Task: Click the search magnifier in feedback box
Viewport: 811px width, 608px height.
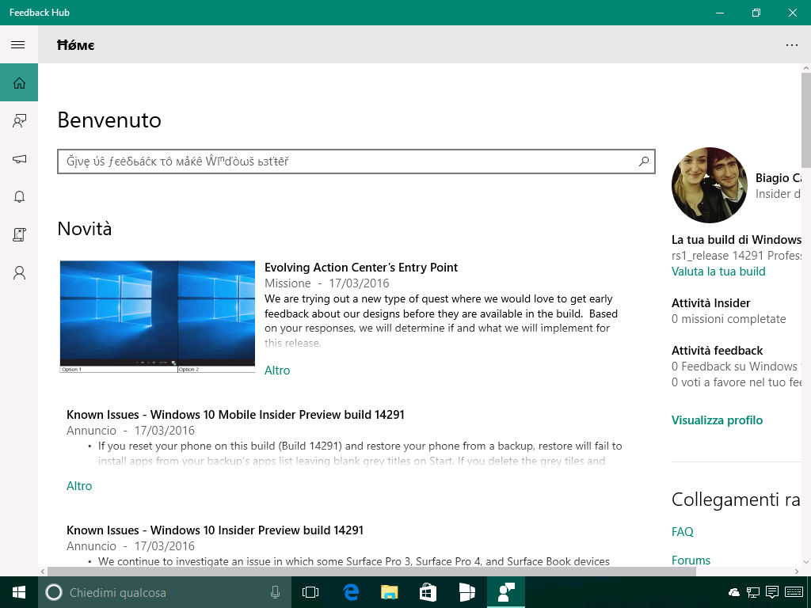Action: (644, 161)
